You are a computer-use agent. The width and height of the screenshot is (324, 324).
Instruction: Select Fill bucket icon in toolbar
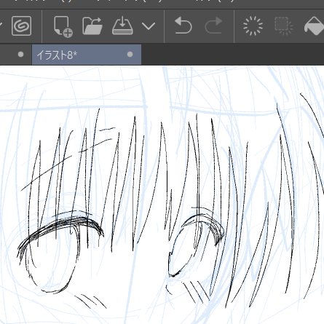click(315, 26)
